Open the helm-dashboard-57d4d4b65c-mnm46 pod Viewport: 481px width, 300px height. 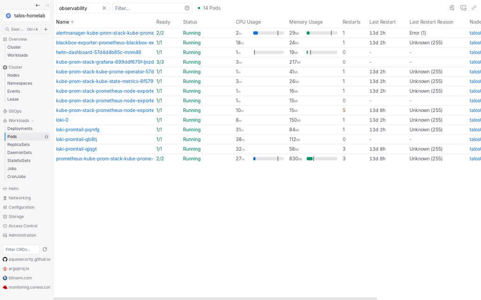tap(99, 52)
